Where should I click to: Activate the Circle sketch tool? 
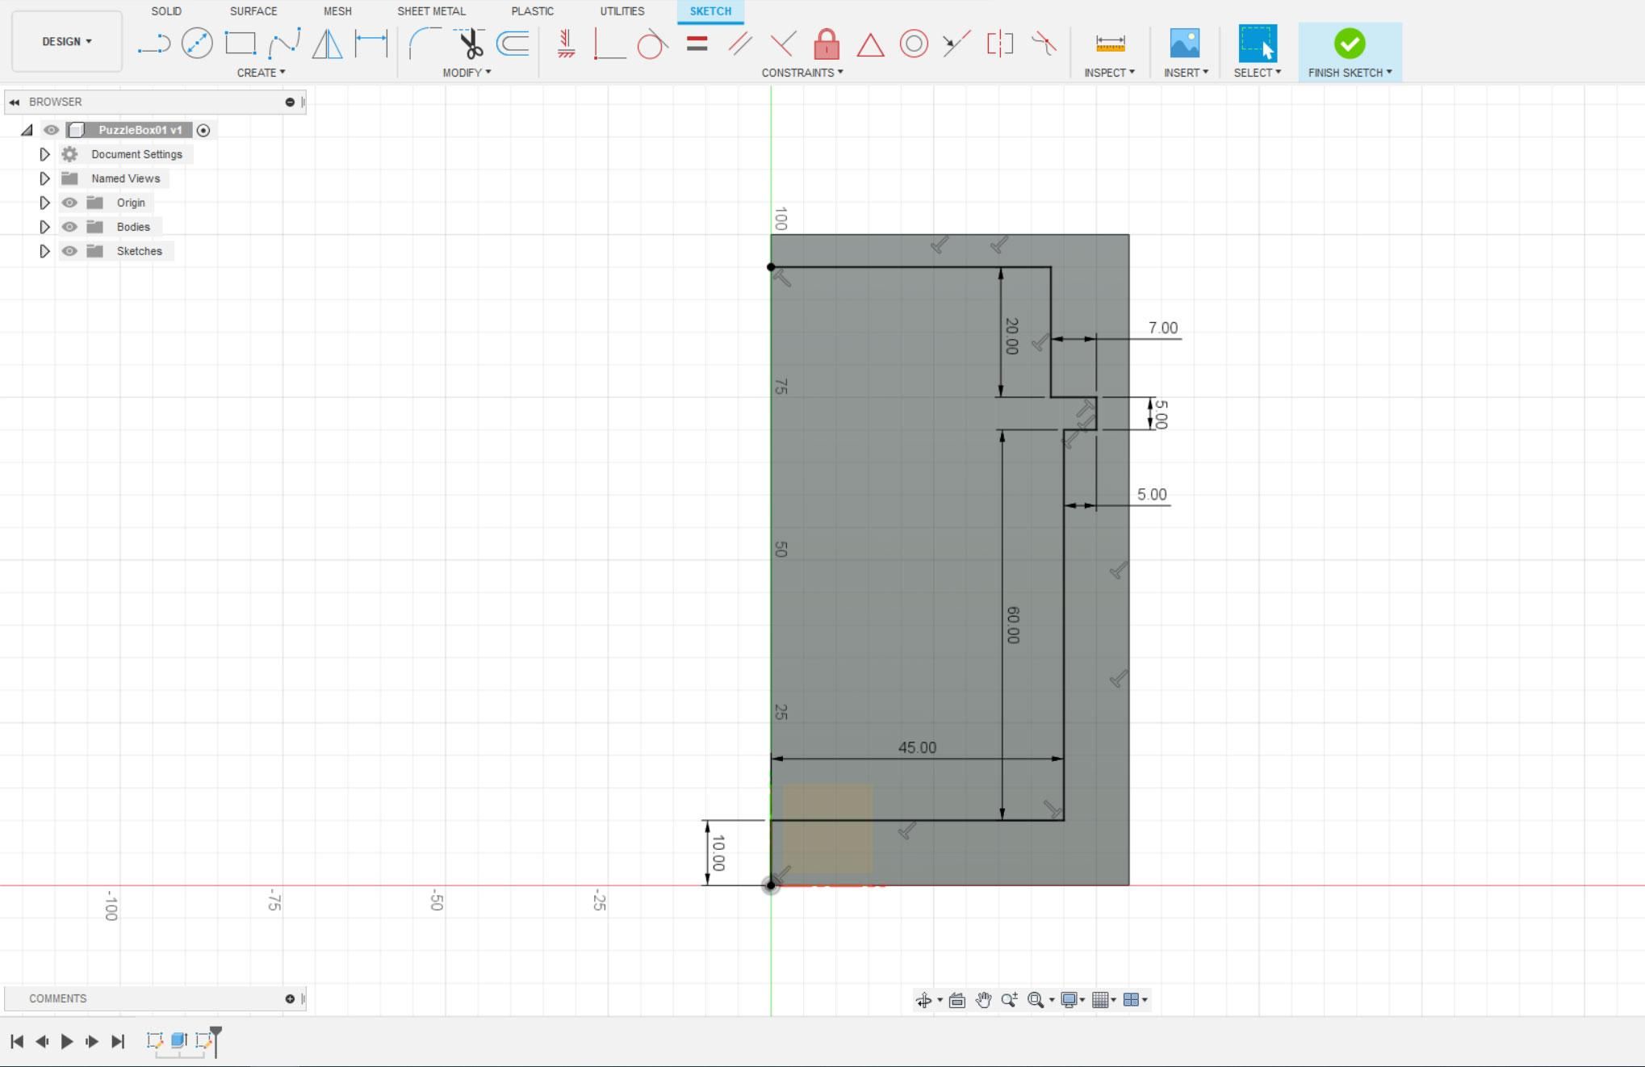(x=196, y=44)
